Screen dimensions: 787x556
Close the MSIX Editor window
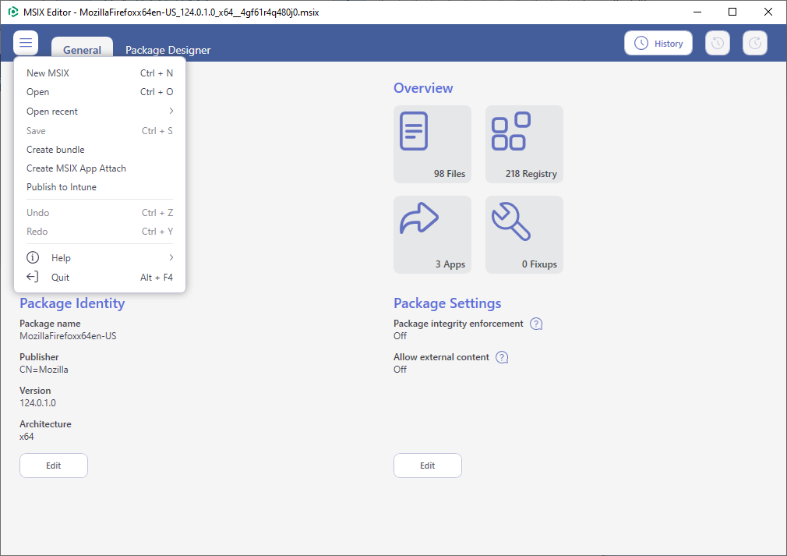[768, 12]
